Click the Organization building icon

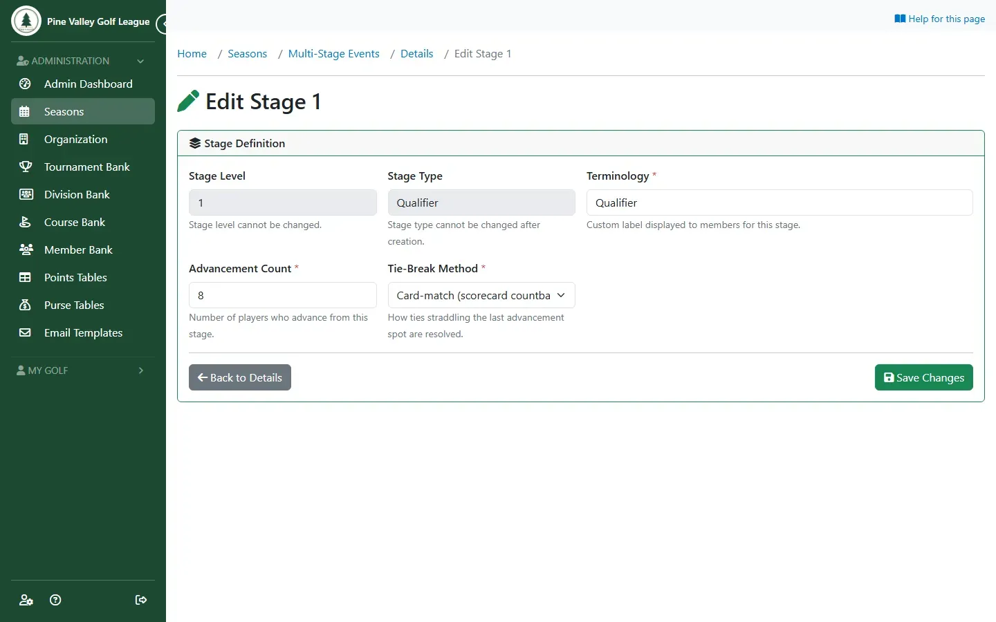pyautogui.click(x=25, y=139)
